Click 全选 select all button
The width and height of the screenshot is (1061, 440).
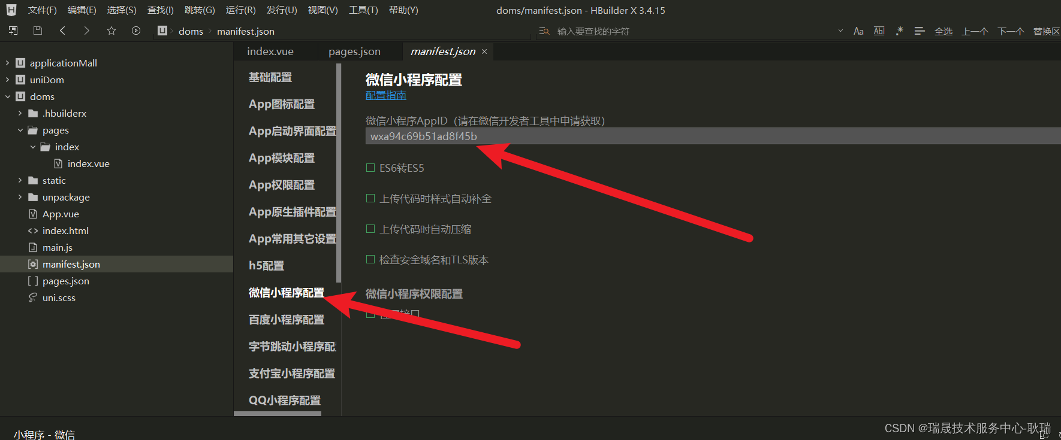(x=944, y=31)
